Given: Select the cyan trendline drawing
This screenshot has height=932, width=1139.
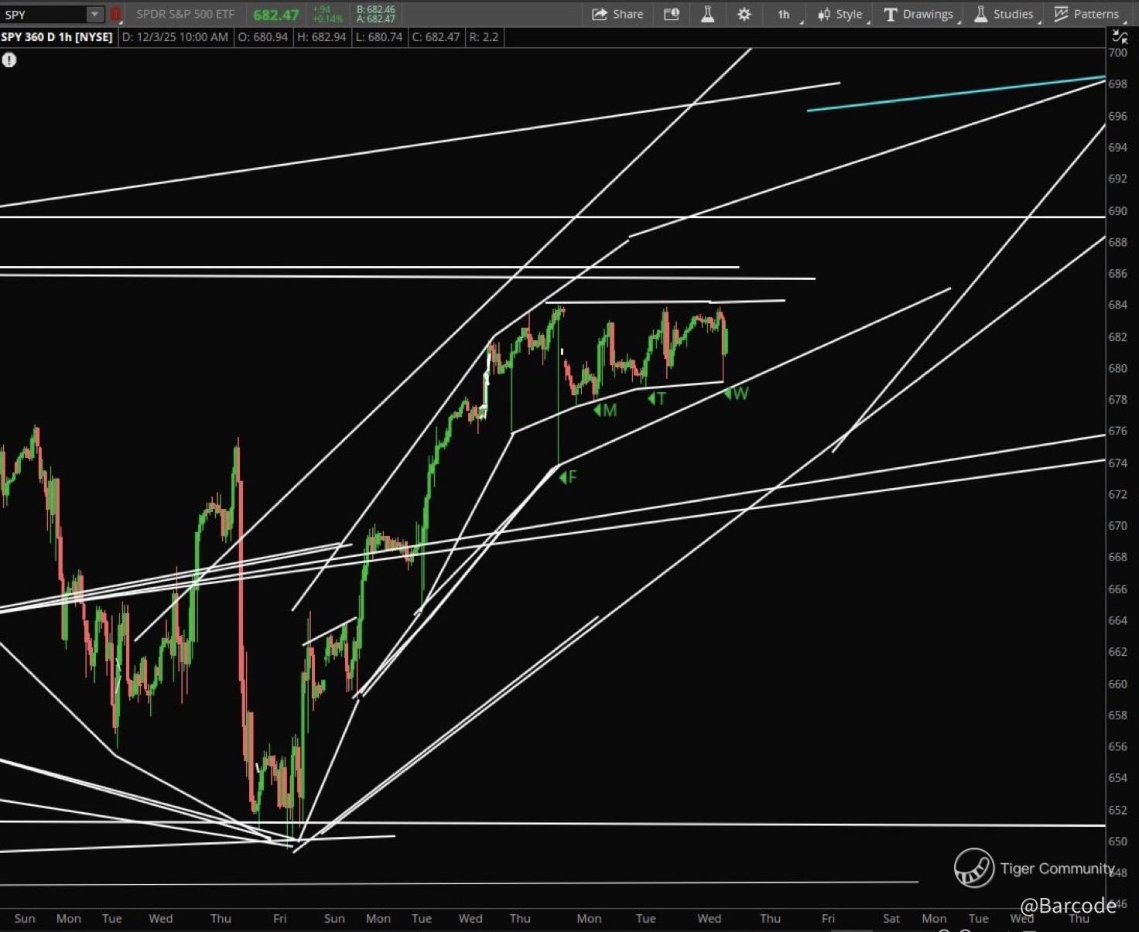Looking at the screenshot, I should 956,94.
